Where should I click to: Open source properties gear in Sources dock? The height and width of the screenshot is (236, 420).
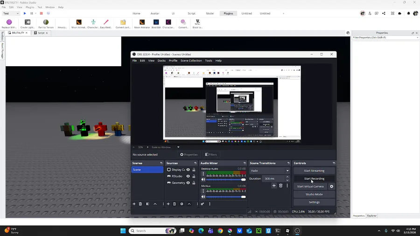(182, 204)
